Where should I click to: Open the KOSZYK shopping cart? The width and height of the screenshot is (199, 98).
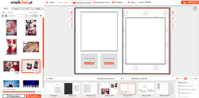190,2
